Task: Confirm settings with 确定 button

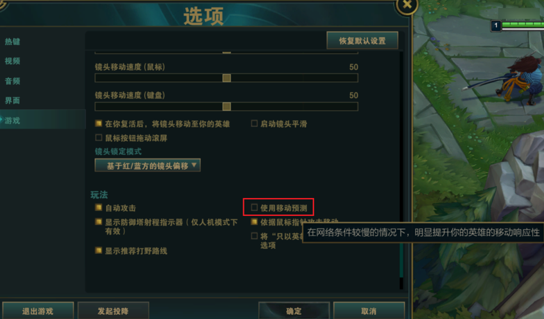Action: click(294, 311)
